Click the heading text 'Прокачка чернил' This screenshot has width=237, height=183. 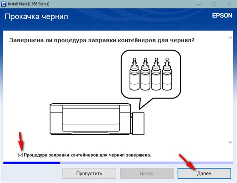click(x=36, y=17)
